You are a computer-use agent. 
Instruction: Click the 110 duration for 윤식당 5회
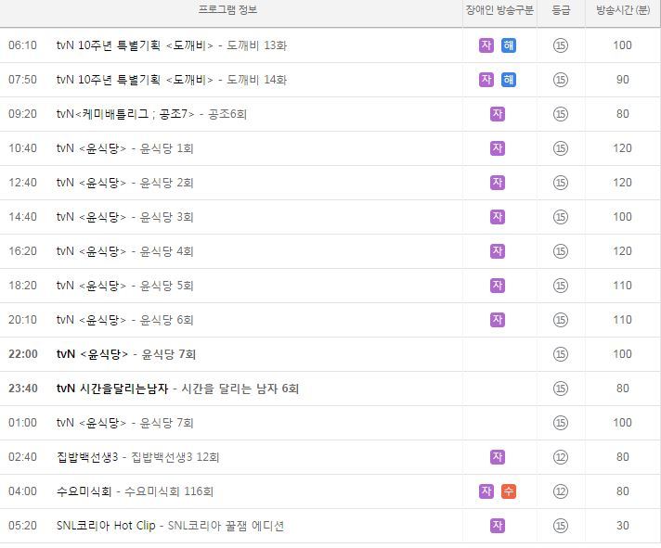pyautogui.click(x=623, y=286)
